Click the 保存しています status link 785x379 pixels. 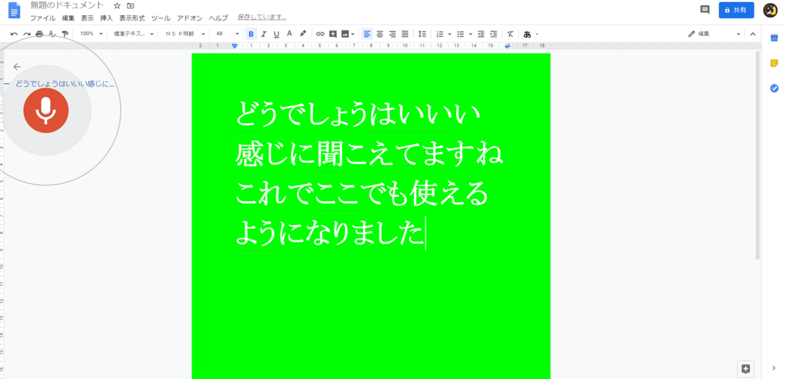262,17
